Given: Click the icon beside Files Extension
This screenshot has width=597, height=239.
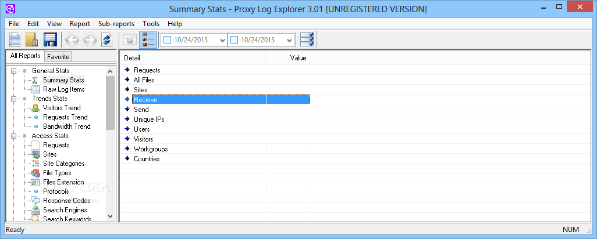Looking at the screenshot, I should click(35, 182).
